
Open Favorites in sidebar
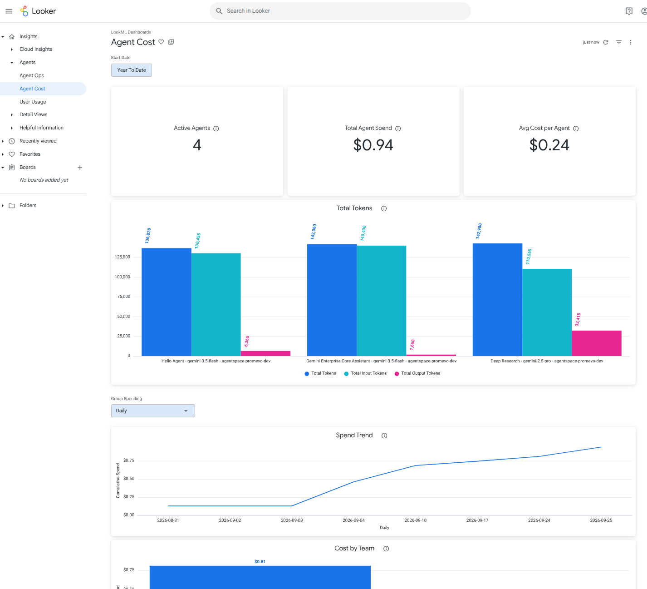(30, 154)
